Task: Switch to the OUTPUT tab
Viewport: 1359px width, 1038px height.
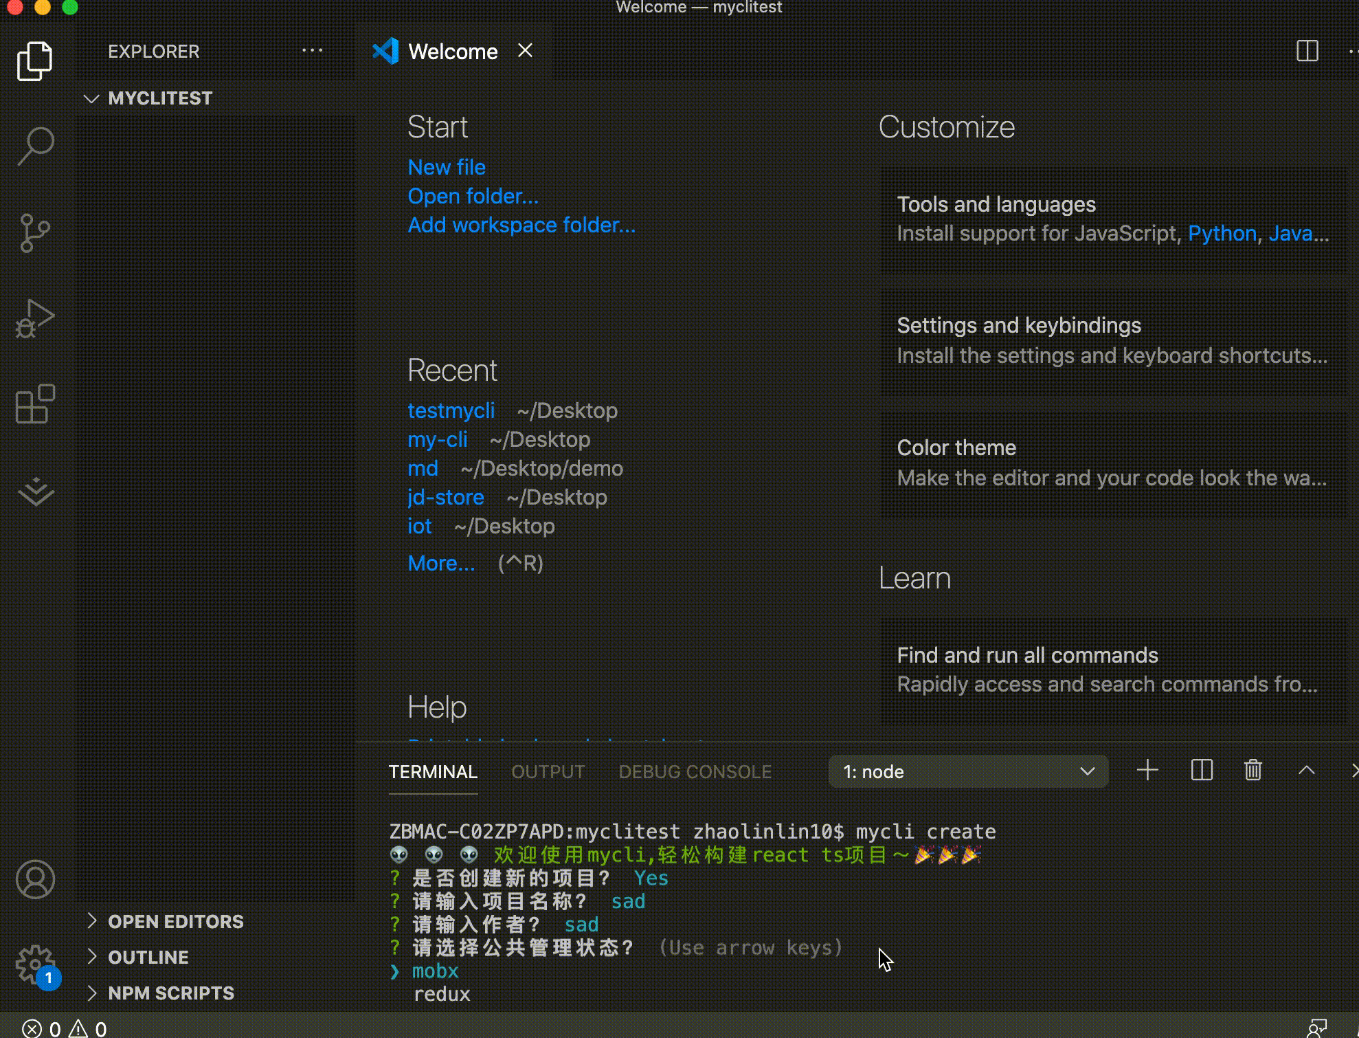Action: (x=548, y=772)
